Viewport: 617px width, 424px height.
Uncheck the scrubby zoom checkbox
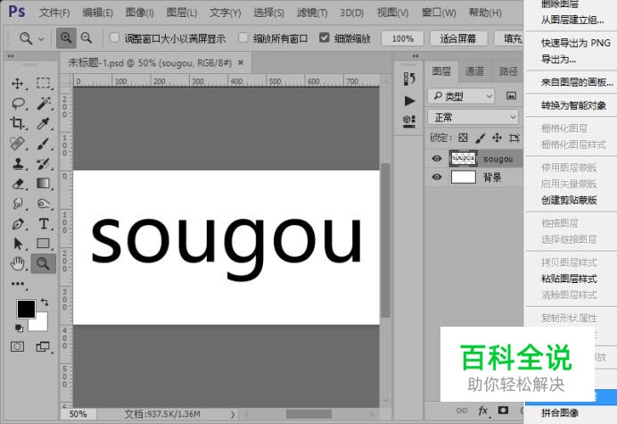point(325,37)
